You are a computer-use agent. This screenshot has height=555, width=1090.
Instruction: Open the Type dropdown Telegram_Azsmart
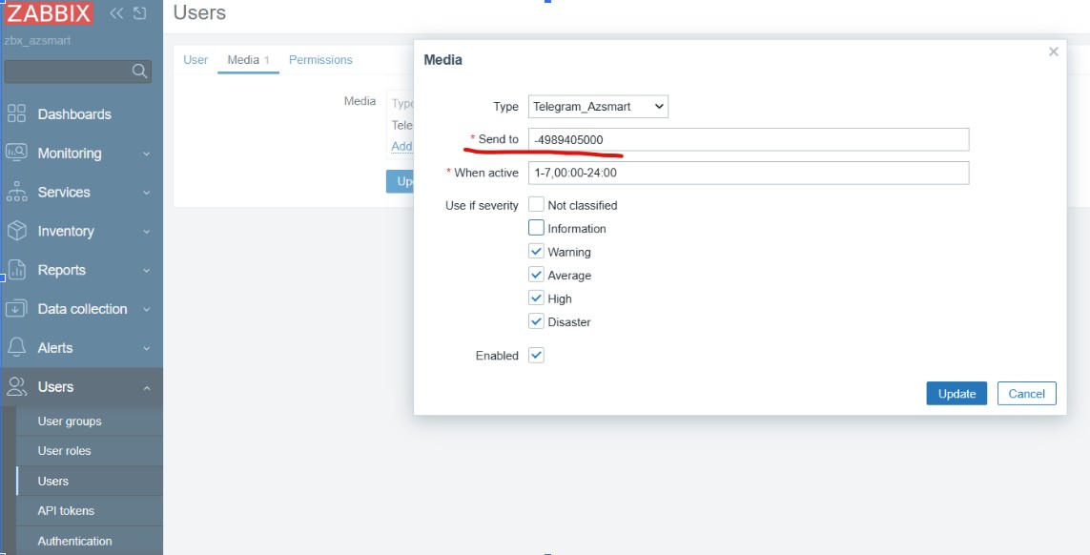click(x=598, y=107)
